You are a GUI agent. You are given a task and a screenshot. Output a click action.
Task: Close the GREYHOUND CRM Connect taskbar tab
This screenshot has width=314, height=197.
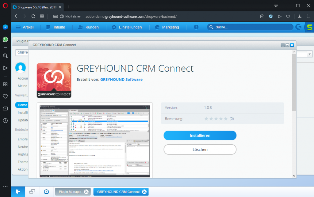click(x=144, y=192)
